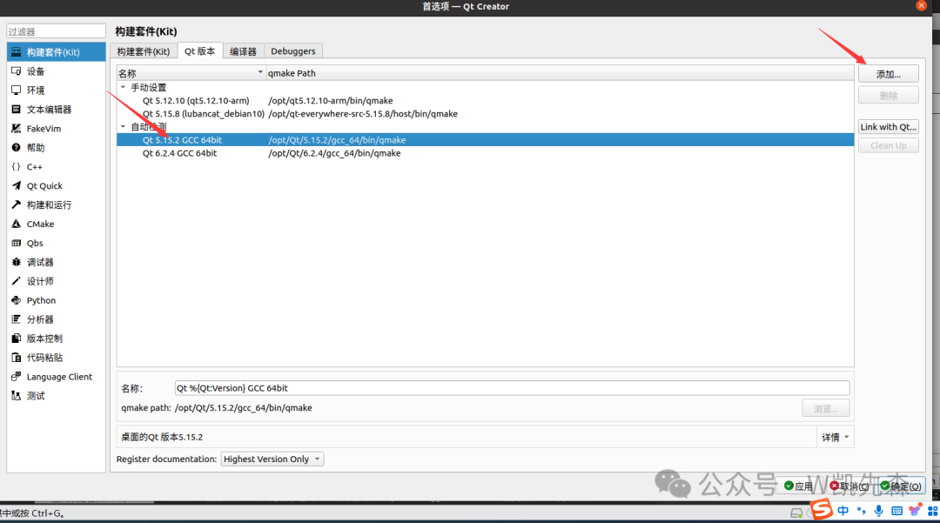
Task: Switch to the 编译器 tab
Action: coord(243,51)
